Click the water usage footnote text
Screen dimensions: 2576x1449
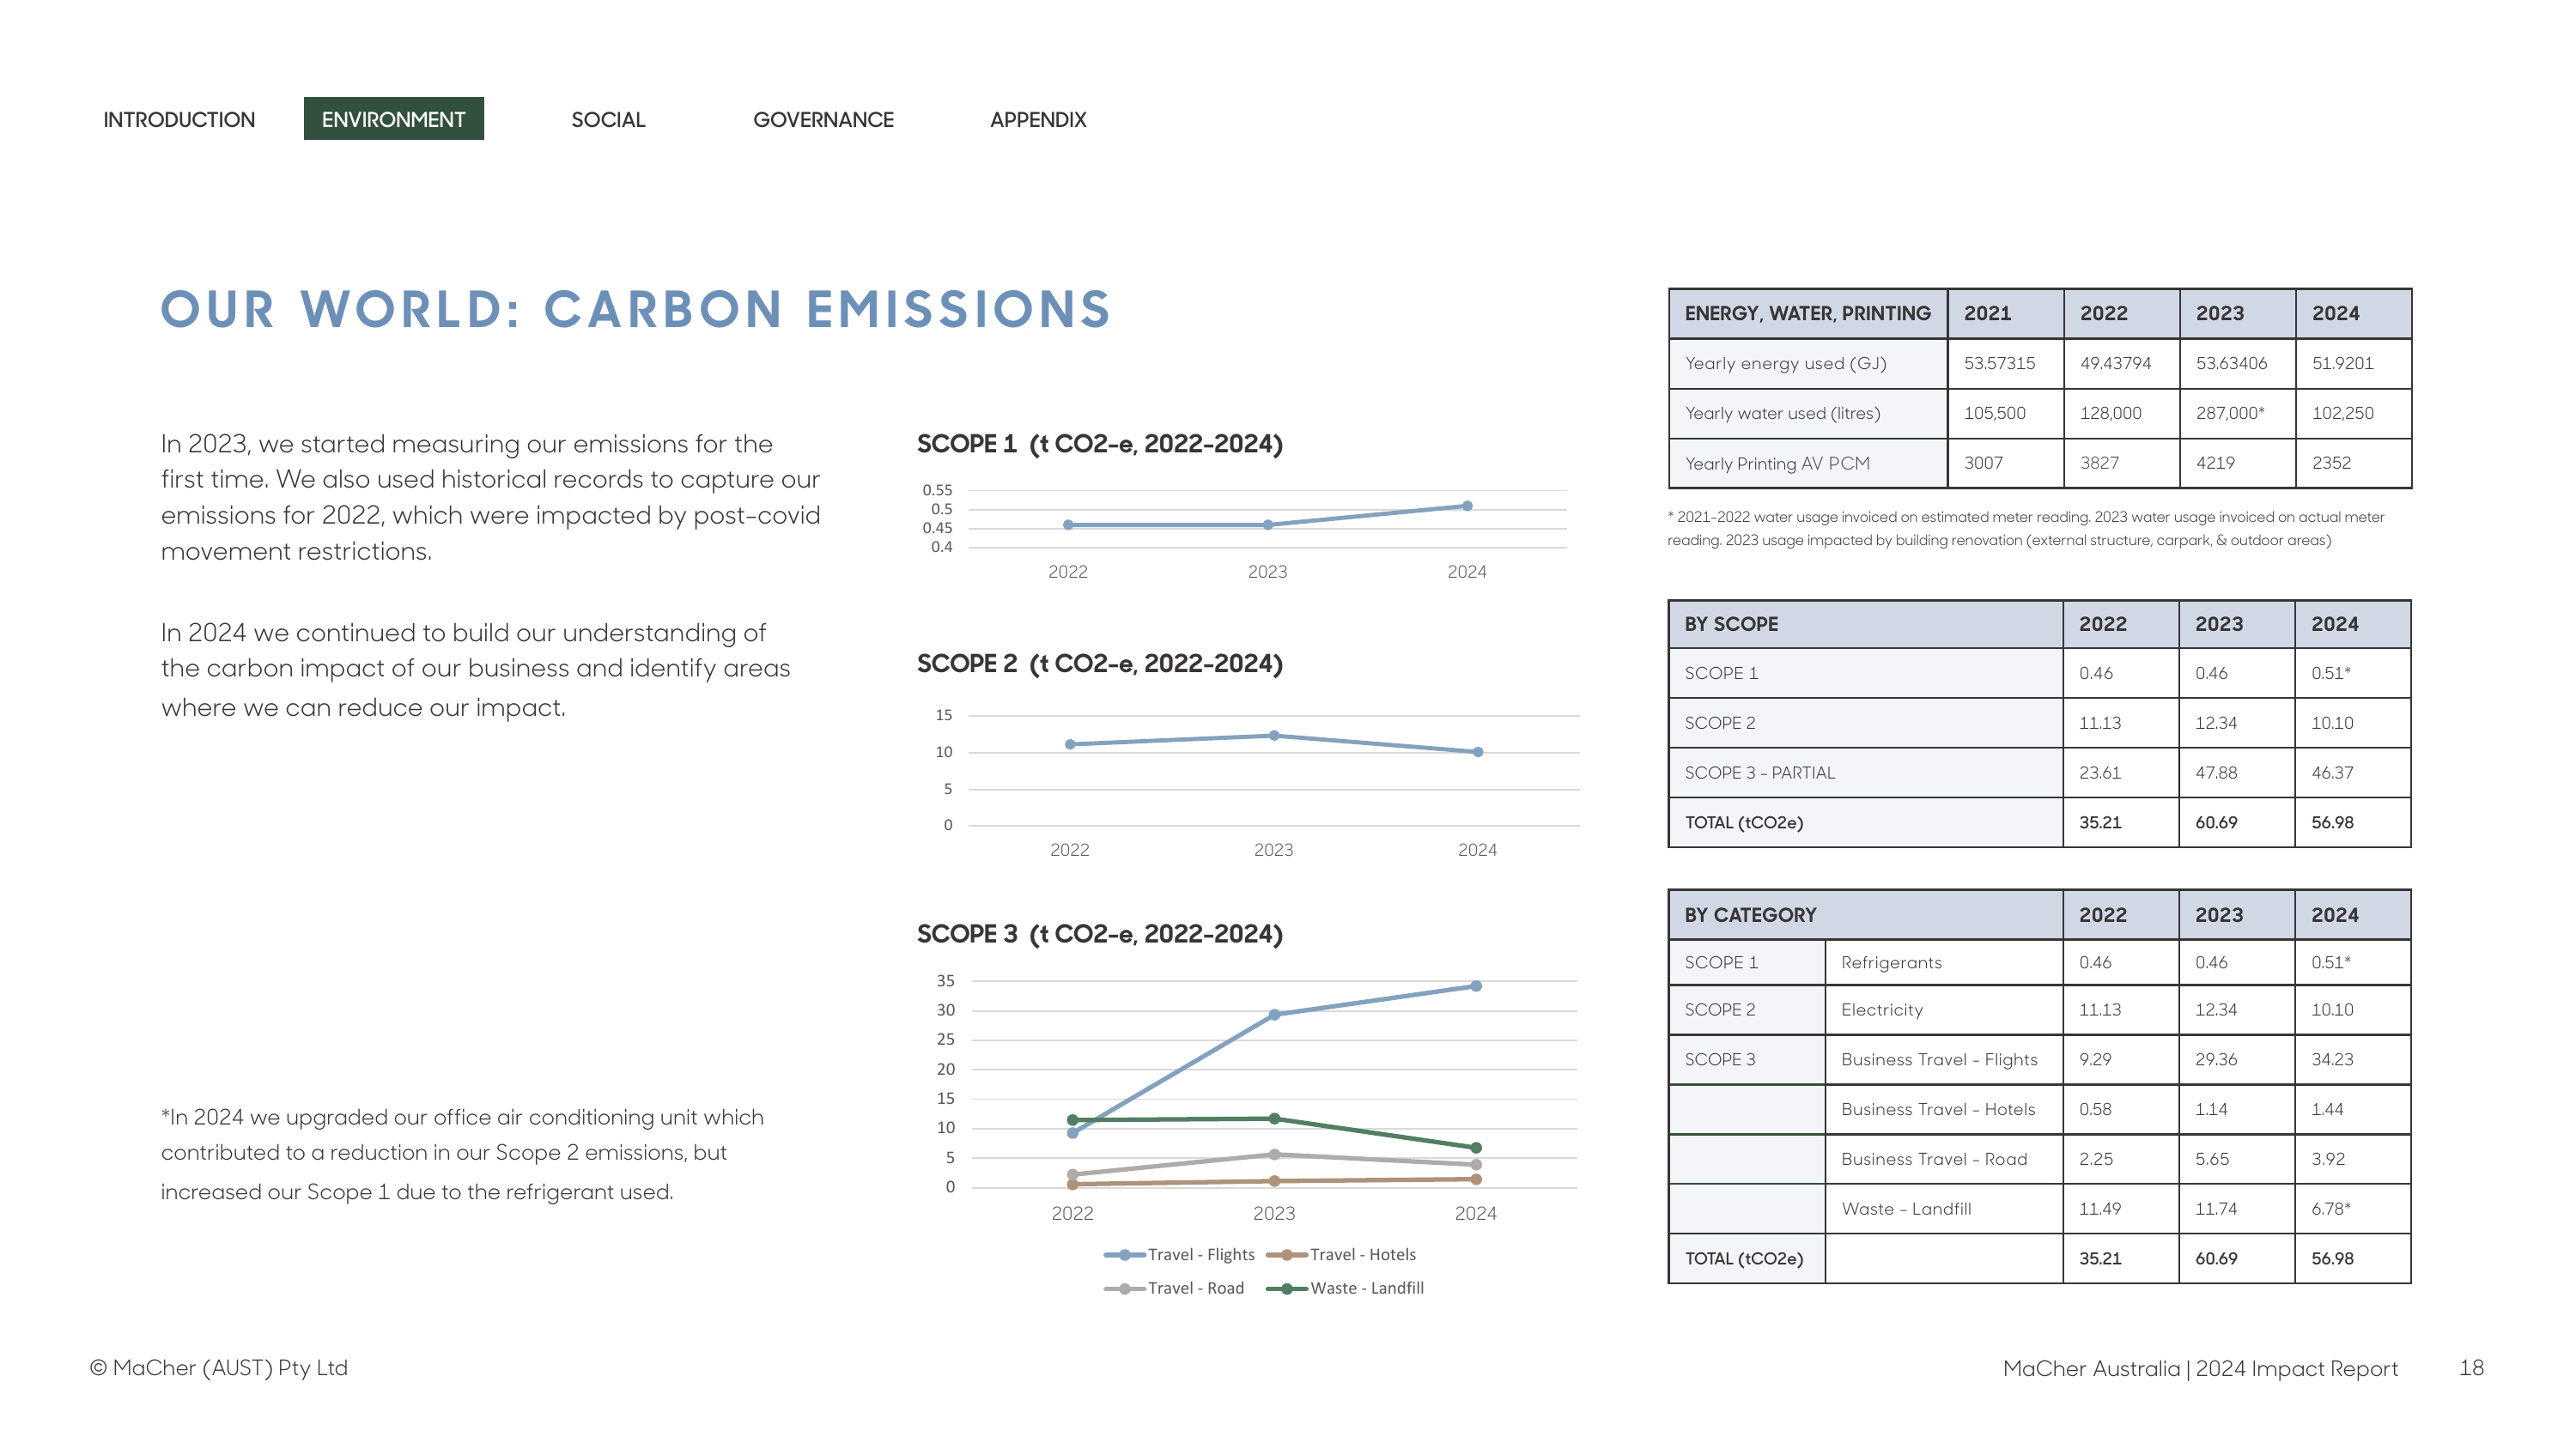point(2025,529)
